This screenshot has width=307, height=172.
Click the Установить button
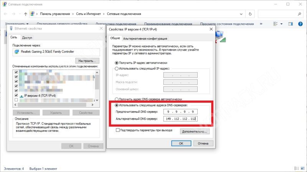pos(26,113)
